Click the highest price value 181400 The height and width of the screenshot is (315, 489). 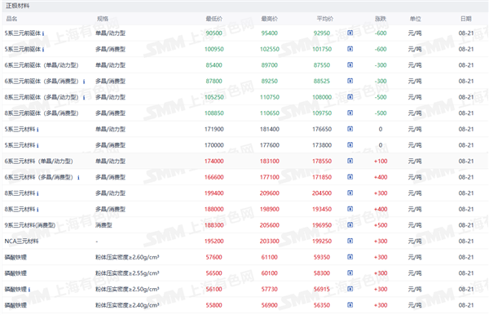(270, 129)
